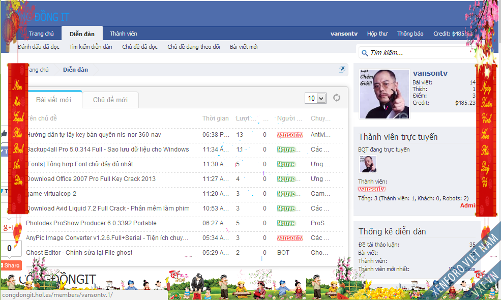Open the Thành viên navigation tab

point(123,34)
